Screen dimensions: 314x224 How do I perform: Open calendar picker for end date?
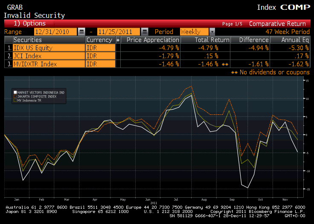144,31
